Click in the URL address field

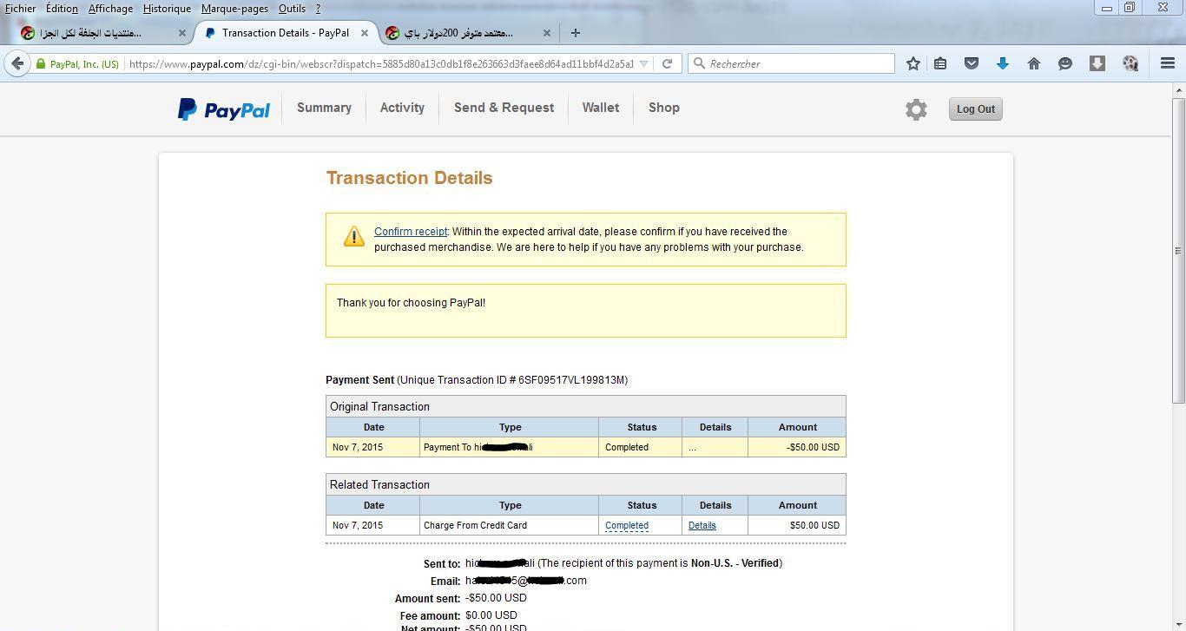[380, 63]
